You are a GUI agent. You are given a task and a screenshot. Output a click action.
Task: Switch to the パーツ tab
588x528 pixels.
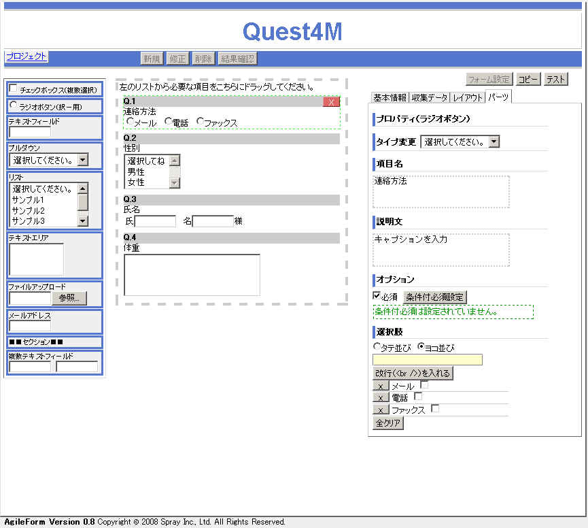pyautogui.click(x=498, y=97)
